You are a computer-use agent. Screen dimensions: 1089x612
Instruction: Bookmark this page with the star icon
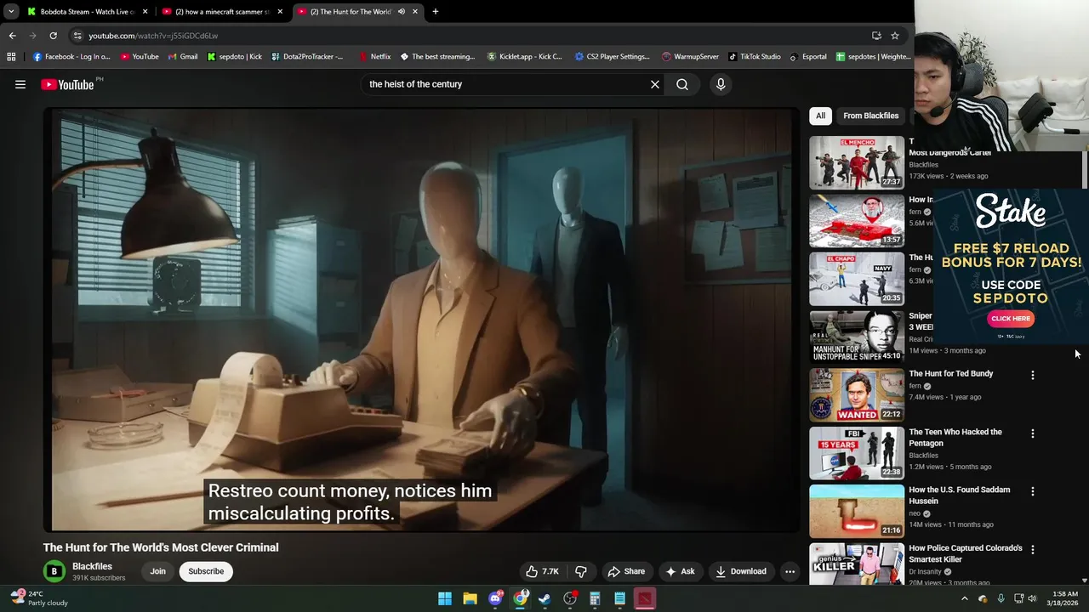click(895, 36)
